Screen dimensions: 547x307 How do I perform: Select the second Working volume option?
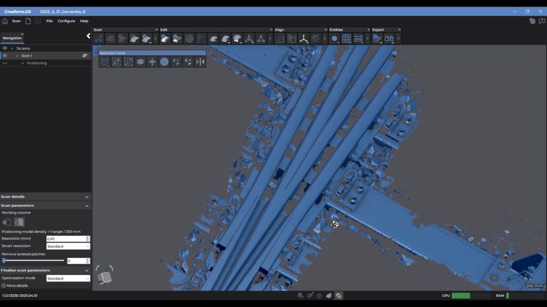(x=19, y=222)
